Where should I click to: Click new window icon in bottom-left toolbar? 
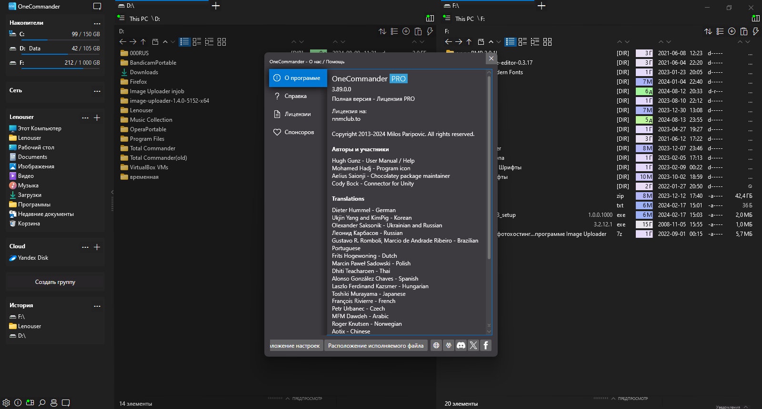66,402
